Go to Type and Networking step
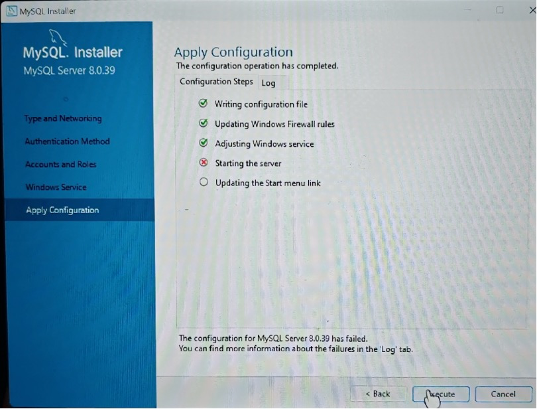Image resolution: width=537 pixels, height=409 pixels. 63,119
